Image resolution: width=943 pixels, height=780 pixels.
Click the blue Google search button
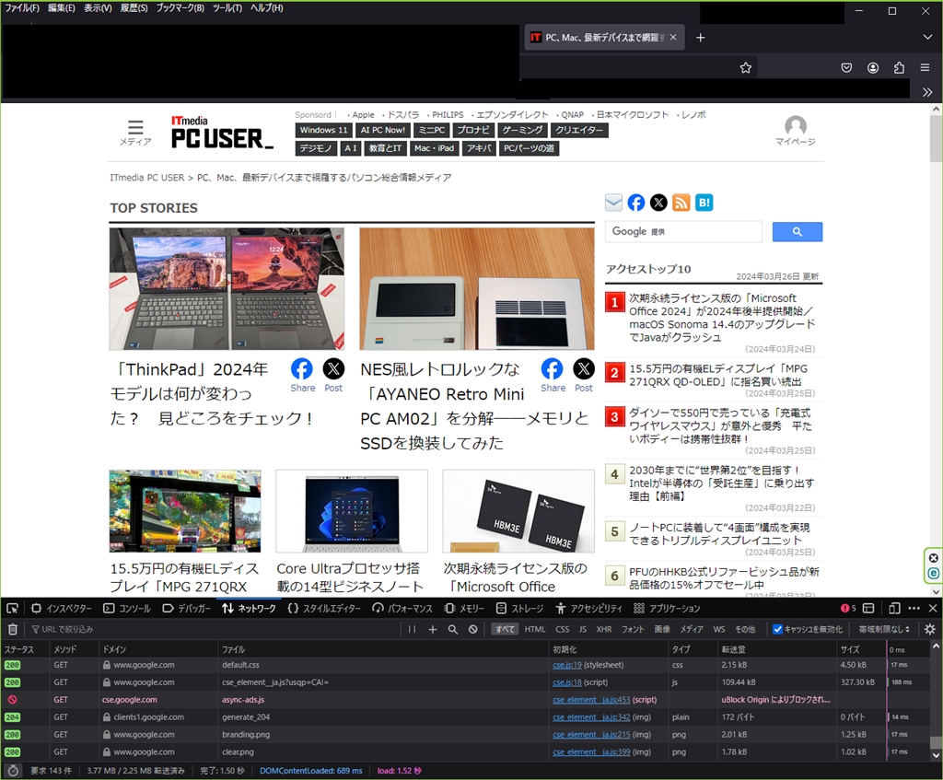tap(797, 231)
